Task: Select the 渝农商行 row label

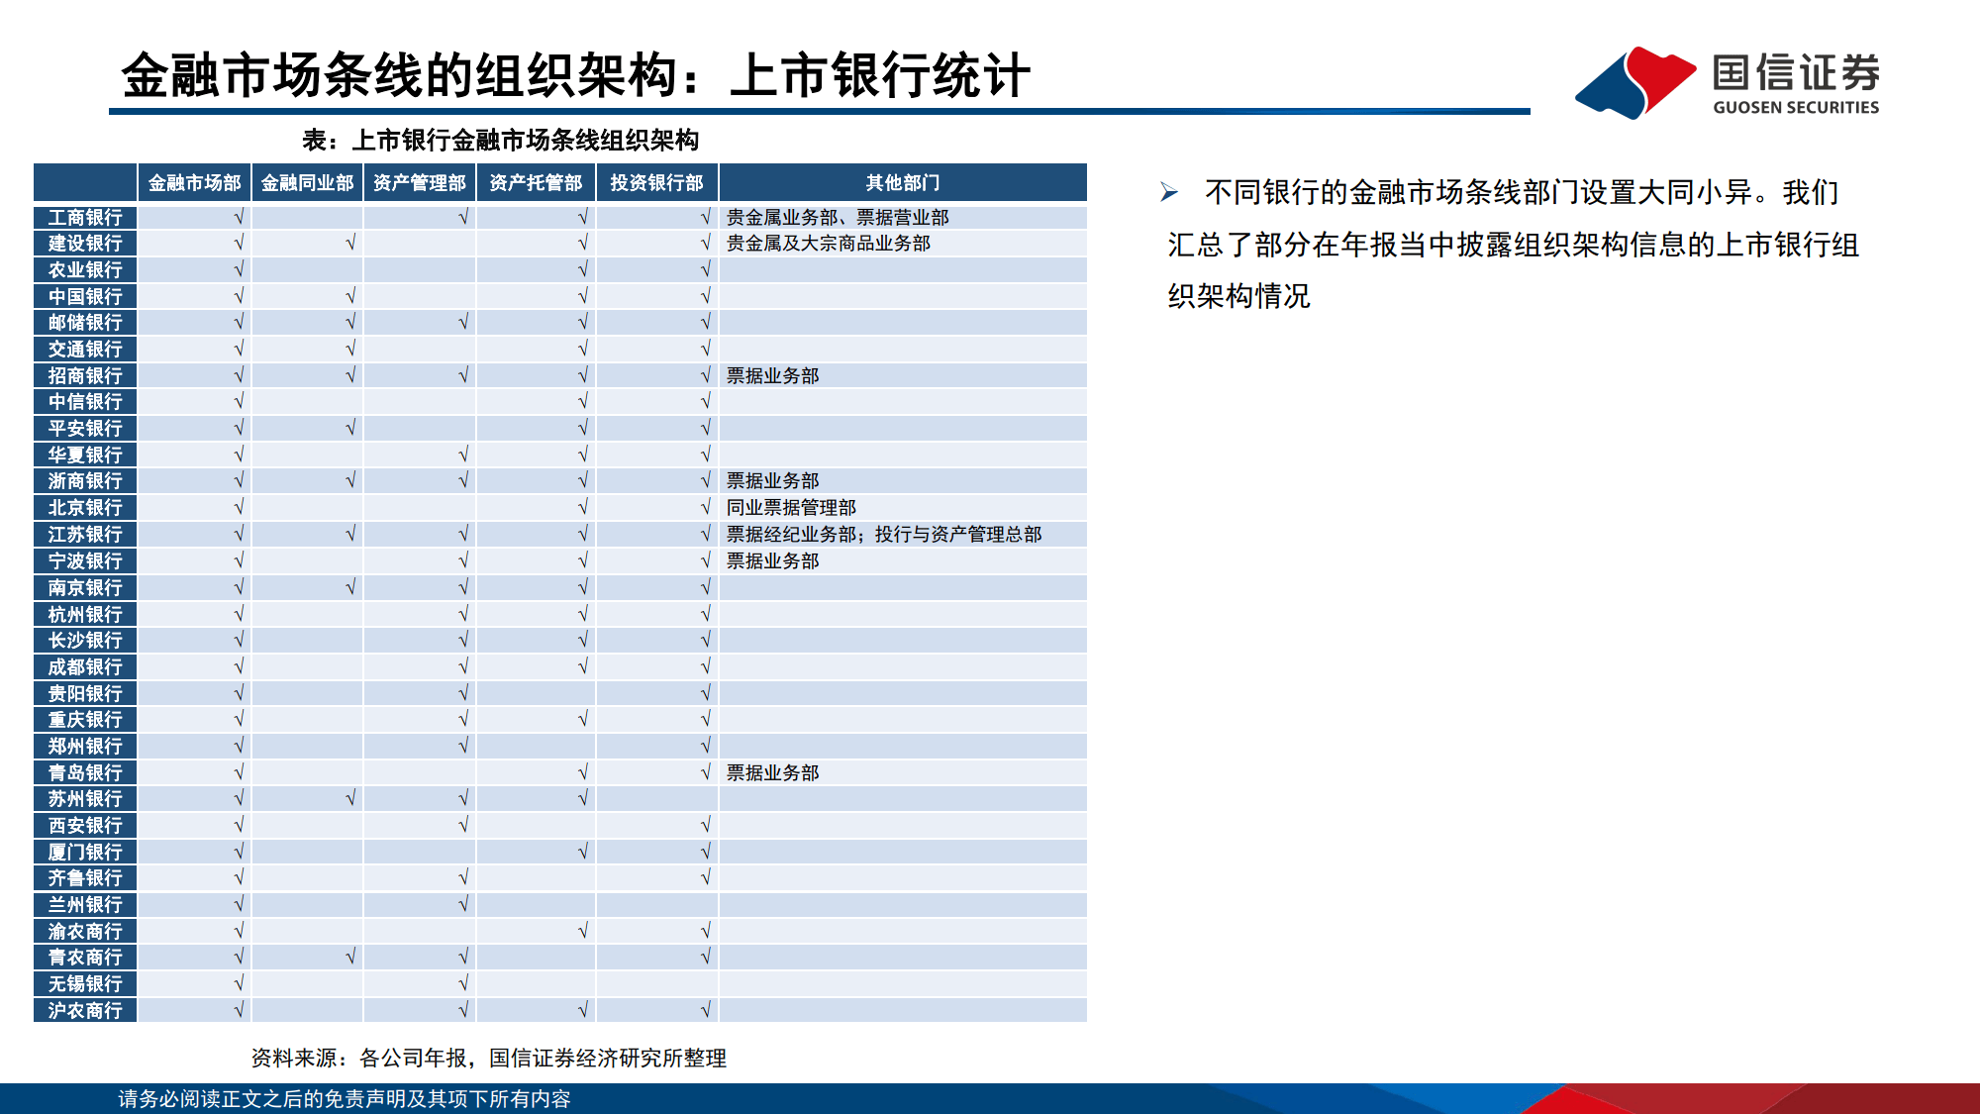Action: (85, 932)
